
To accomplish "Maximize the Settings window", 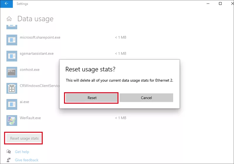I will [220, 4].
